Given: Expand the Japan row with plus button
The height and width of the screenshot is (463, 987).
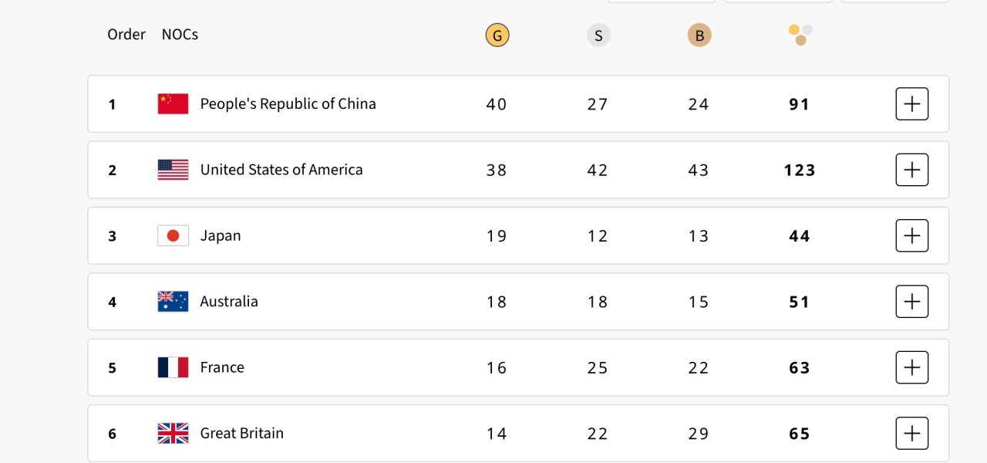Looking at the screenshot, I should pyautogui.click(x=911, y=236).
